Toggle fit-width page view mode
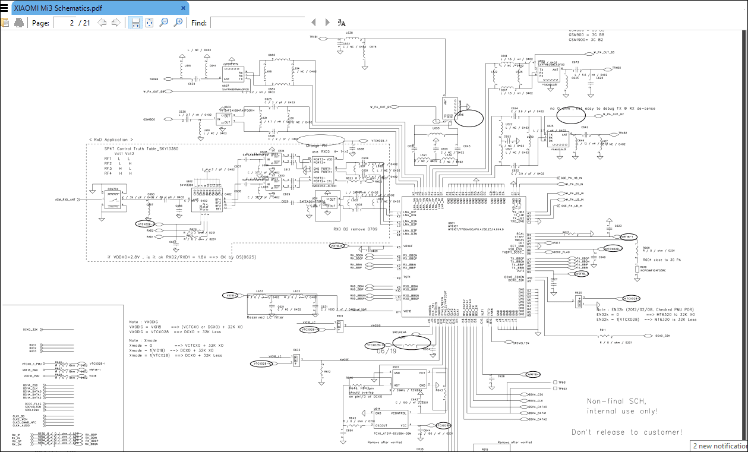 tap(135, 22)
